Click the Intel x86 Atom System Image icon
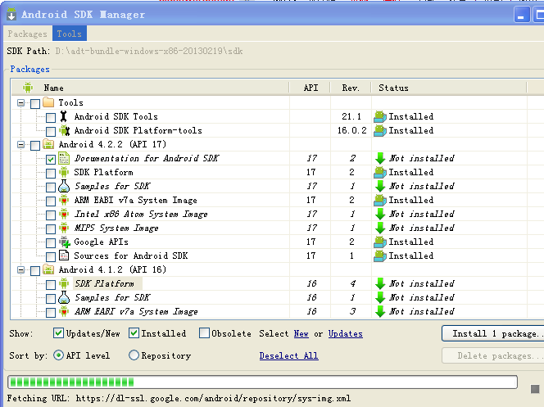 (x=64, y=214)
